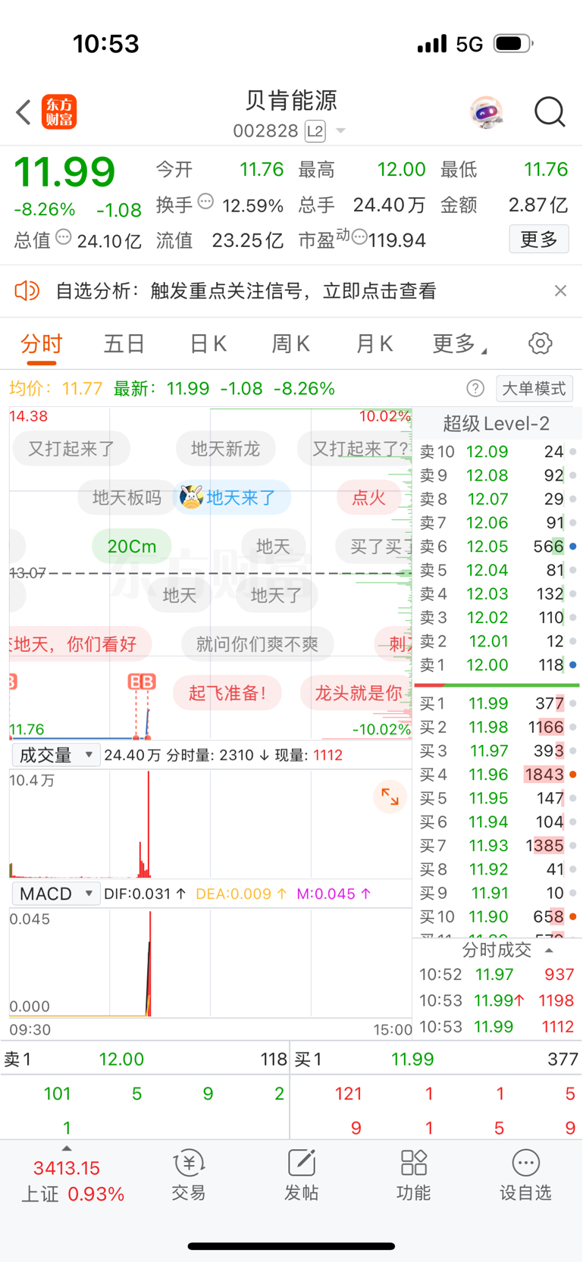This screenshot has height=1262, width=583.
Task: Tap bottom 买1 11.99 queue header
Action: pos(437,1060)
